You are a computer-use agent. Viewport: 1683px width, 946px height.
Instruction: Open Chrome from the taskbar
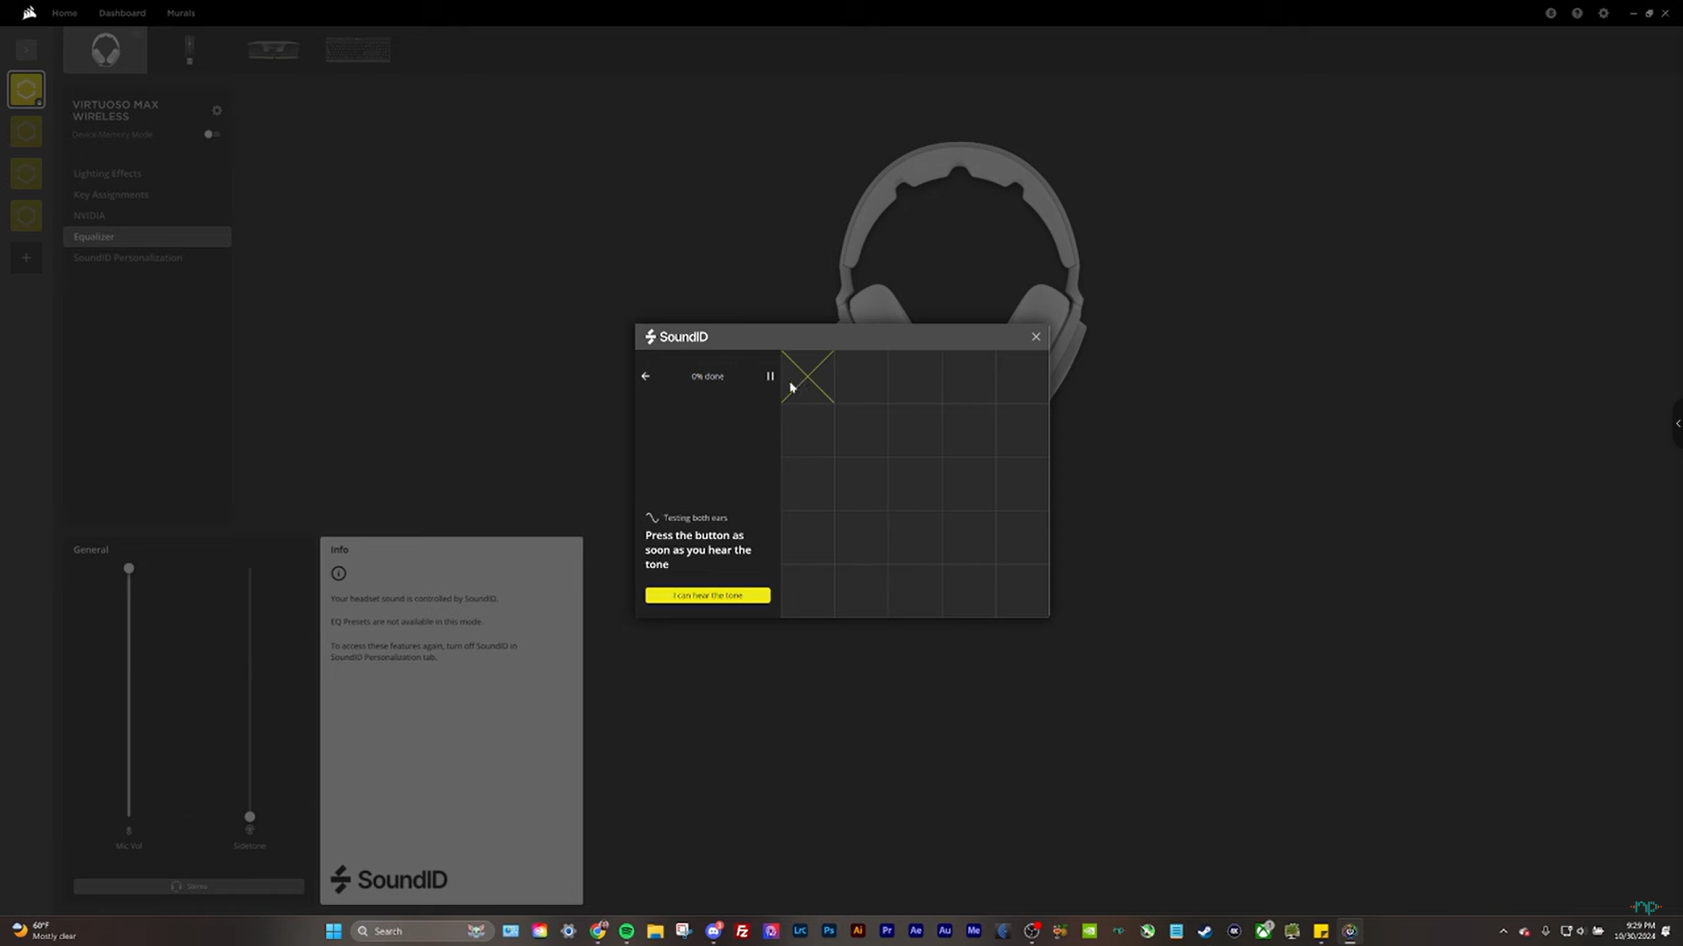pos(597,931)
